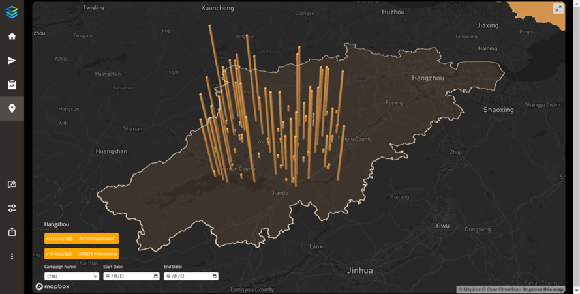Screen dimensions: 580x294
Task: Open the clipboard chart reports icon
Action: click(x=12, y=85)
